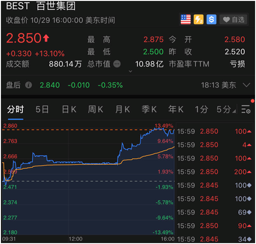The height and width of the screenshot is (244, 256).
Task: Switch to the 5日 chart tab
Action: 42,109
